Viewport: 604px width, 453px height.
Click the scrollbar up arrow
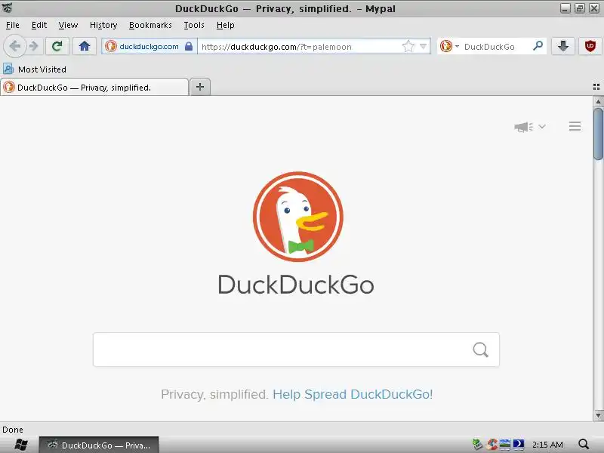598,101
